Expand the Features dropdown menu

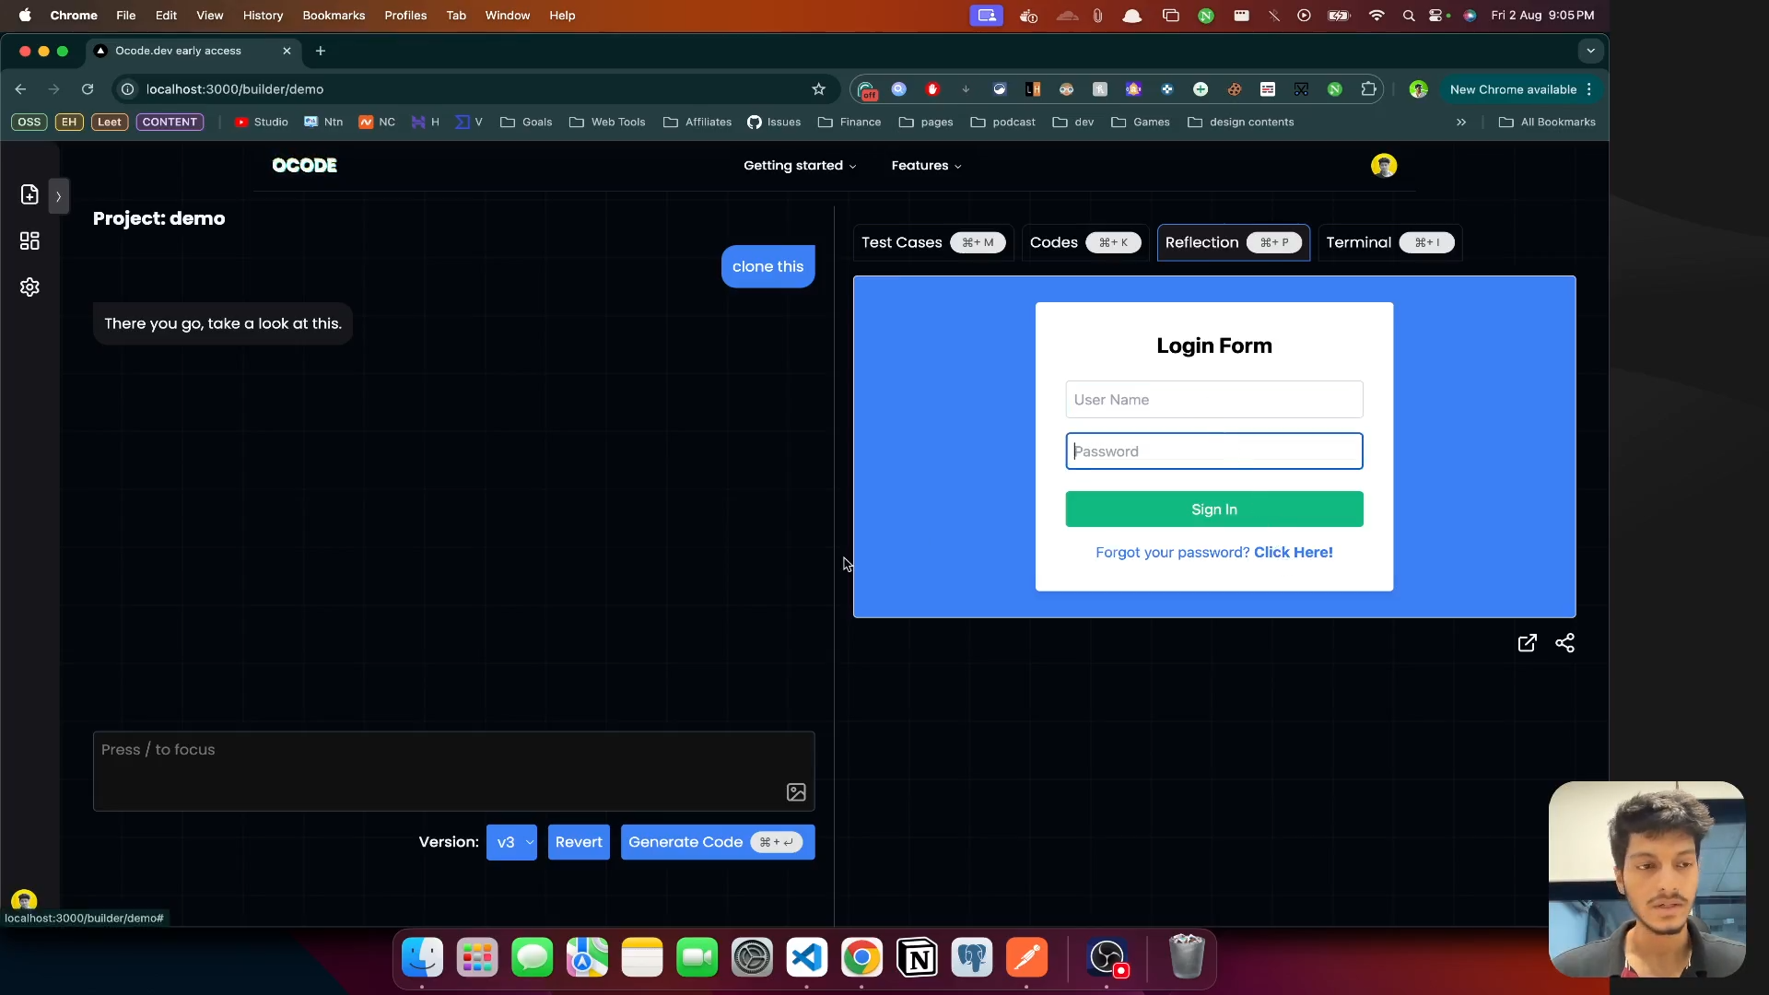(926, 164)
